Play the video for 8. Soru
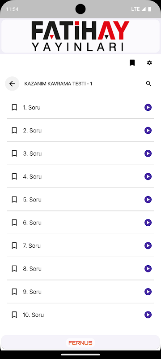The image size is (161, 359). [x=148, y=268]
